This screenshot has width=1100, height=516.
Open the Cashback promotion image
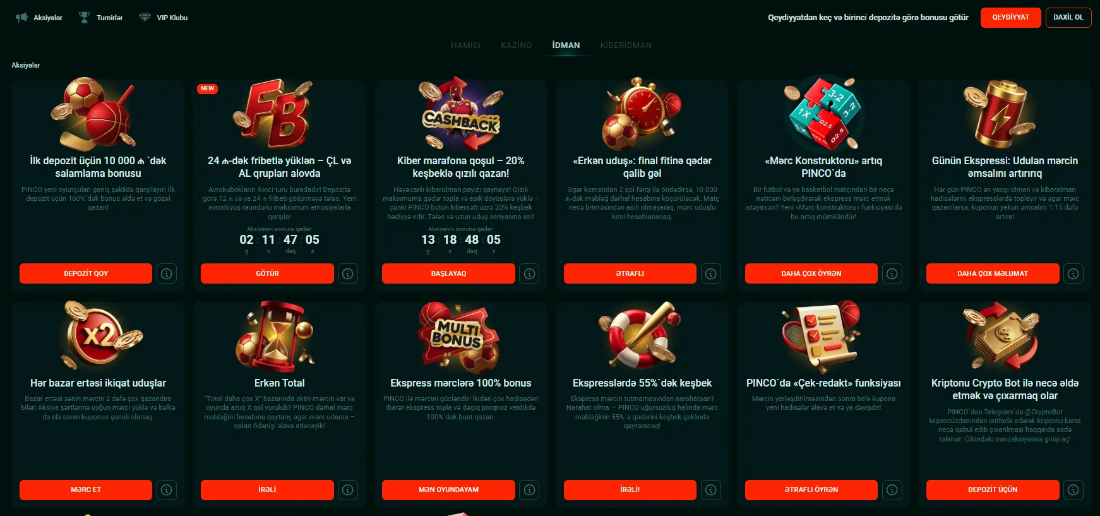[x=461, y=114]
